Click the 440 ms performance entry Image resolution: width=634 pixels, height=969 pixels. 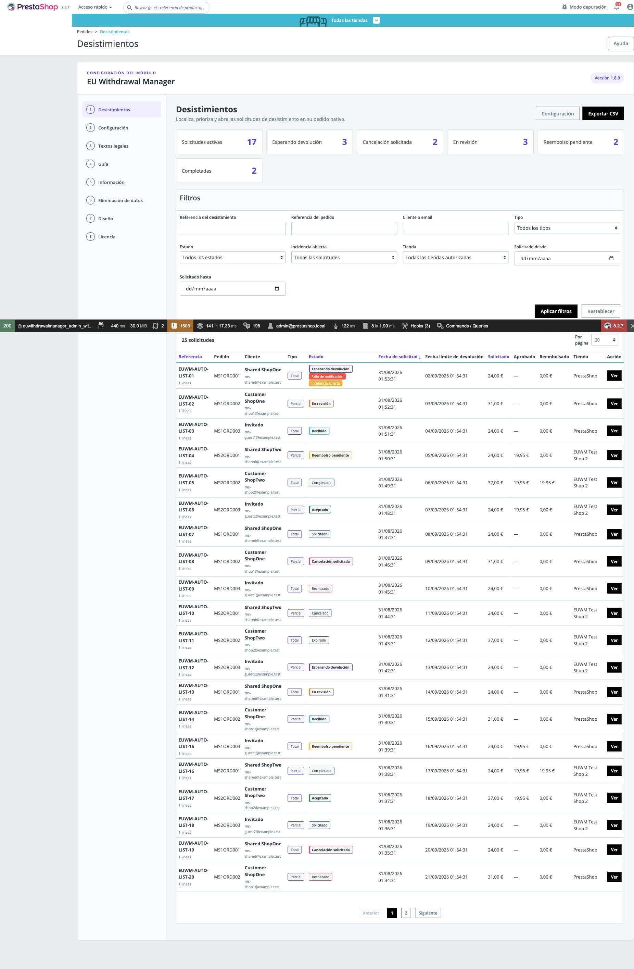coord(118,326)
